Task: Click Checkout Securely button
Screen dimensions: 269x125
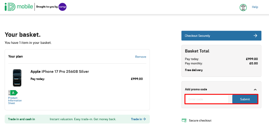Action: (221, 36)
